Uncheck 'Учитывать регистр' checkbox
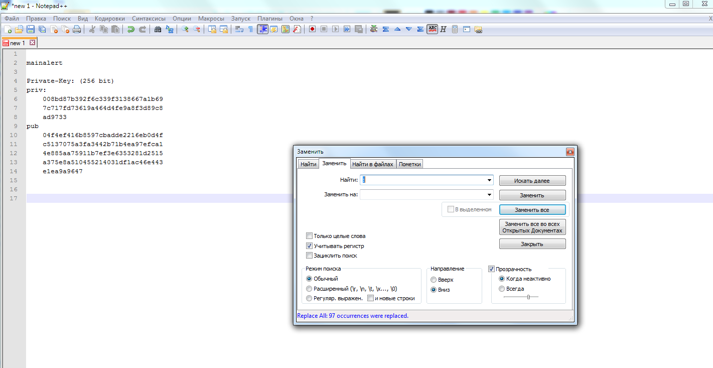Screen dimensions: 713x368 pos(310,246)
